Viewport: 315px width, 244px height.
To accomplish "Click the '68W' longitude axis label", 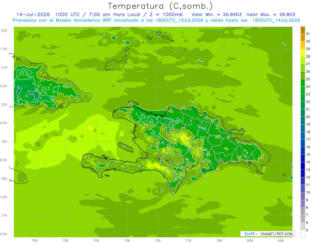I will click(281, 241).
